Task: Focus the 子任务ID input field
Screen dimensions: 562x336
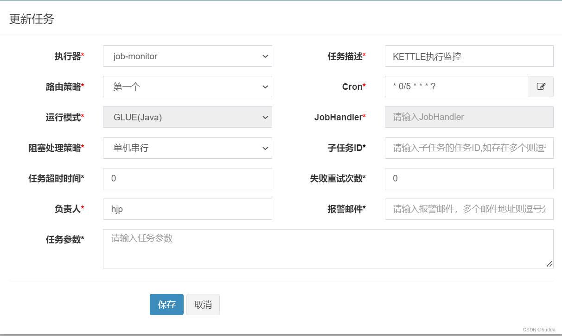Action: [x=469, y=148]
